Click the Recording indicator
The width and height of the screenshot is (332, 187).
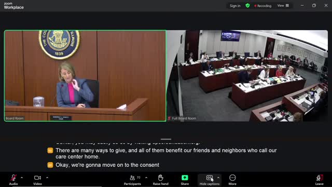click(x=263, y=6)
